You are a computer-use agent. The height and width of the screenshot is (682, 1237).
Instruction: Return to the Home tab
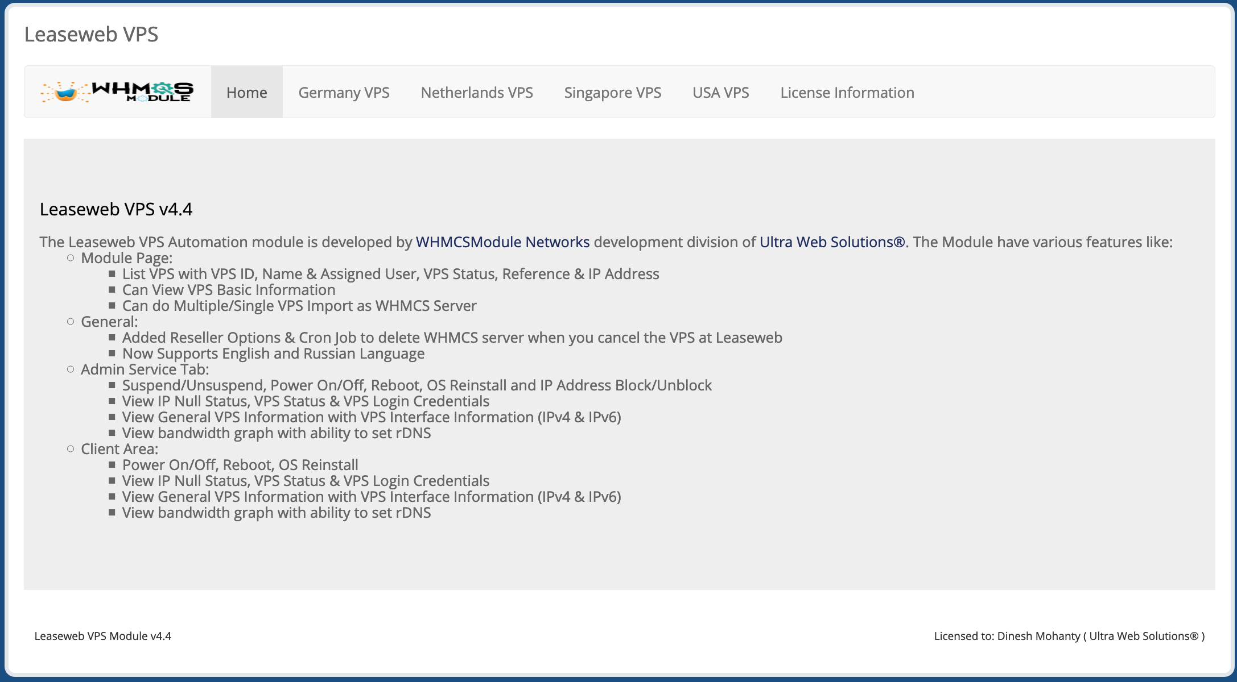click(246, 92)
